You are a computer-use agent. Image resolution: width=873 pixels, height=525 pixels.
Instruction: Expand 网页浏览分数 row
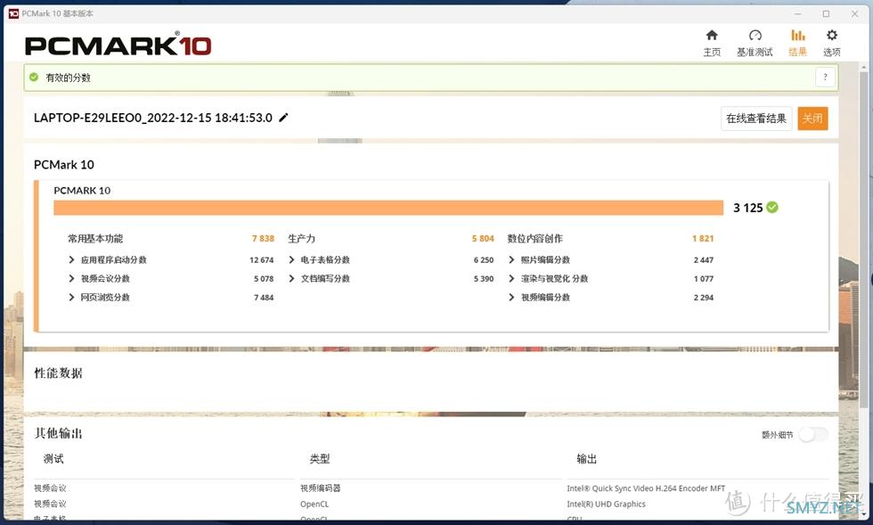pyautogui.click(x=71, y=298)
